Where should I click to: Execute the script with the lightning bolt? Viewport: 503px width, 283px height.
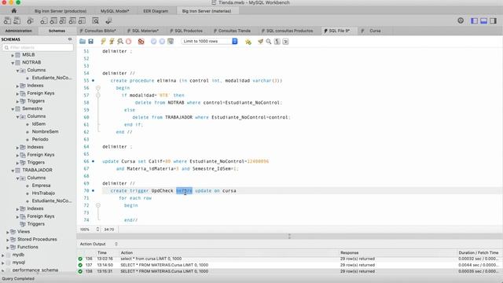tap(103, 42)
